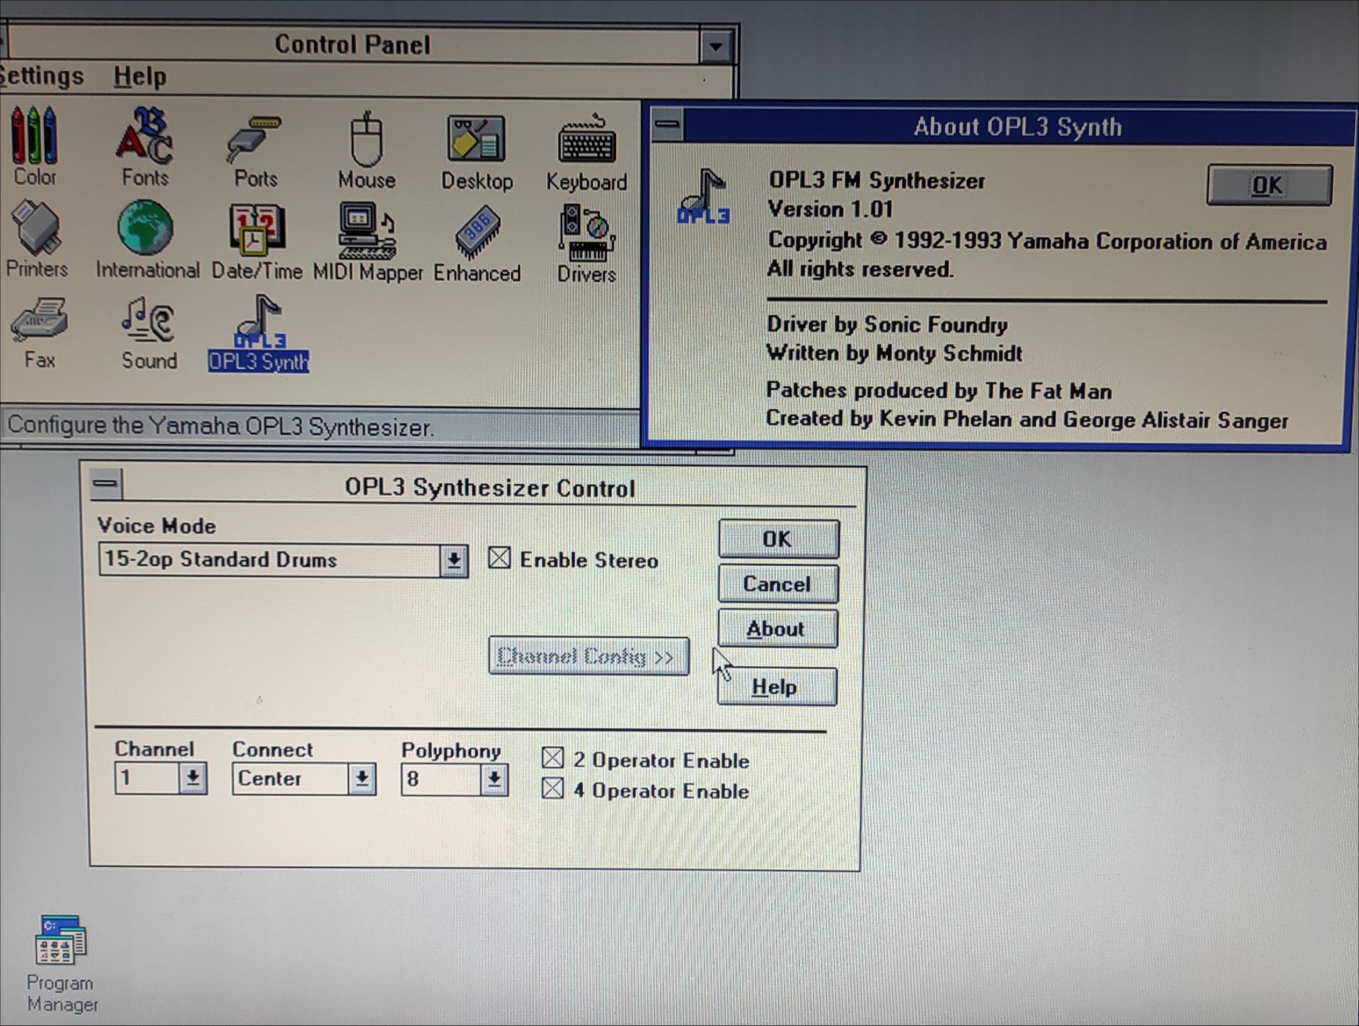
Task: Open system menu of About OPL3 Synth dialog
Action: pos(668,124)
